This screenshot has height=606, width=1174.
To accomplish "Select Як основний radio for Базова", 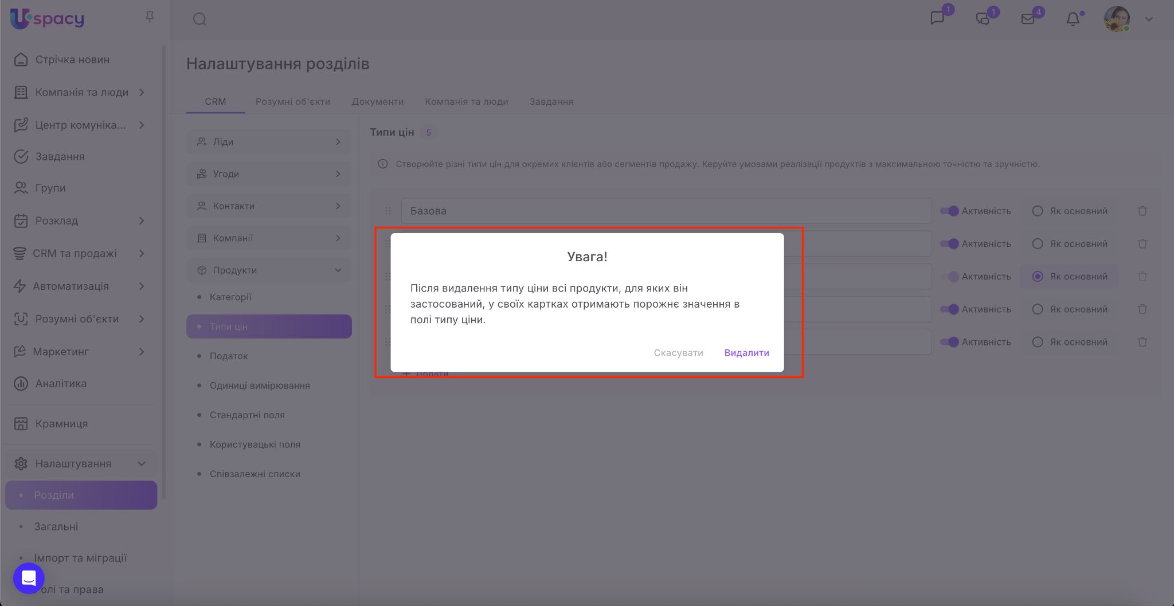I will coord(1037,211).
